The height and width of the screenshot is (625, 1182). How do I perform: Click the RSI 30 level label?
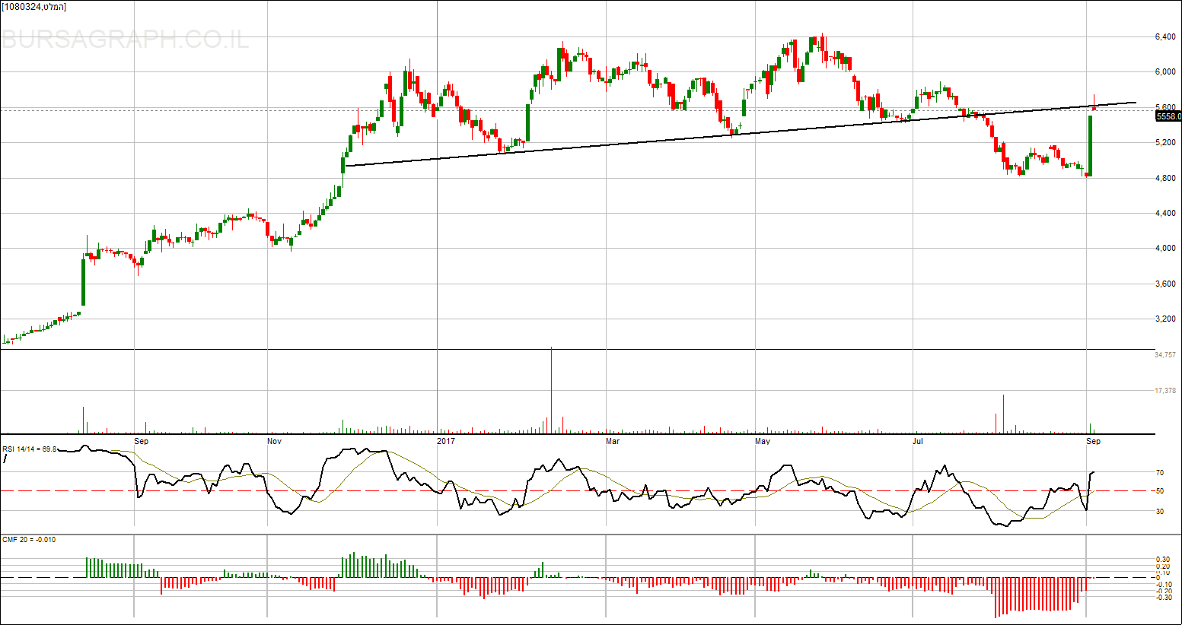[1160, 512]
